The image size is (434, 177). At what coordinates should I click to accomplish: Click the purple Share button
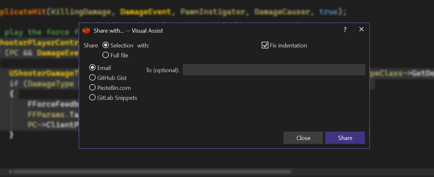345,138
